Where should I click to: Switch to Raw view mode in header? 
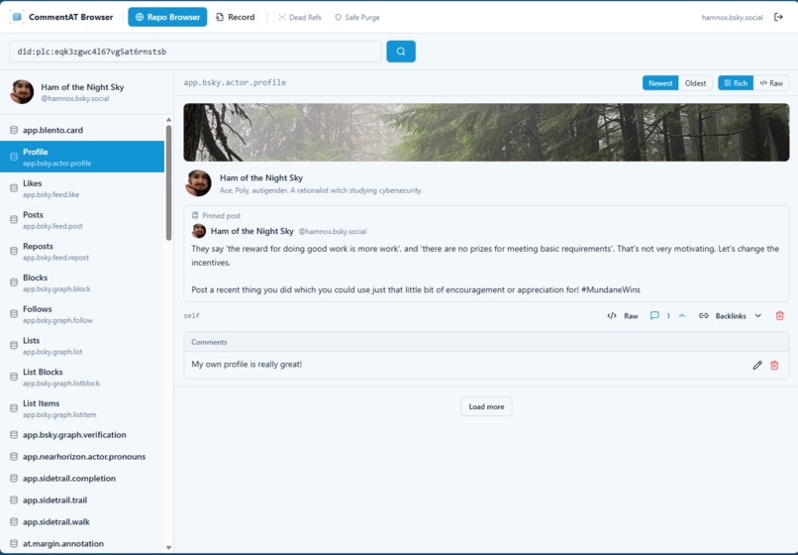point(771,83)
